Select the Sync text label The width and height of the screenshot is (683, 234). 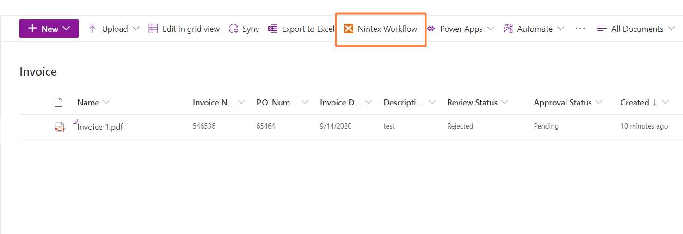251,29
